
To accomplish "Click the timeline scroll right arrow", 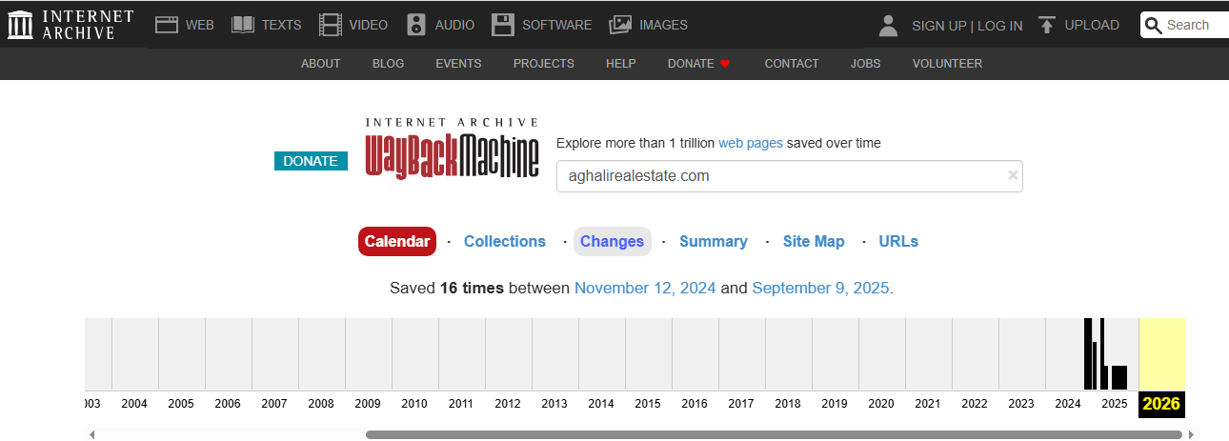I will [1191, 434].
